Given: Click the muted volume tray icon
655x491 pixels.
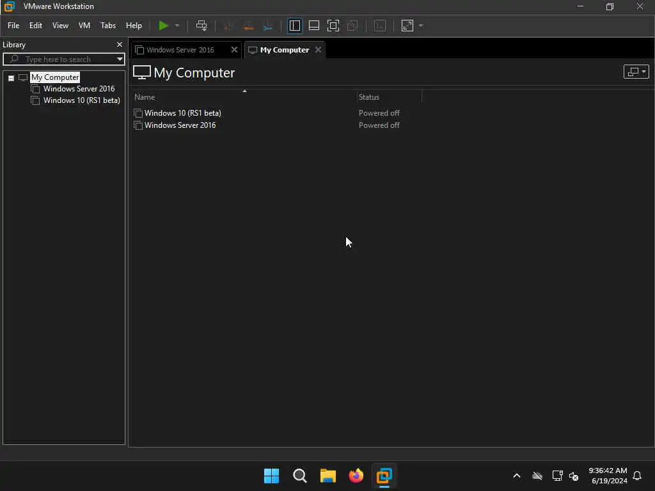Looking at the screenshot, I should [574, 476].
